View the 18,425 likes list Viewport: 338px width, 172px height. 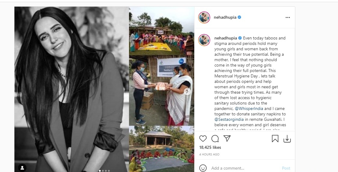(210, 147)
